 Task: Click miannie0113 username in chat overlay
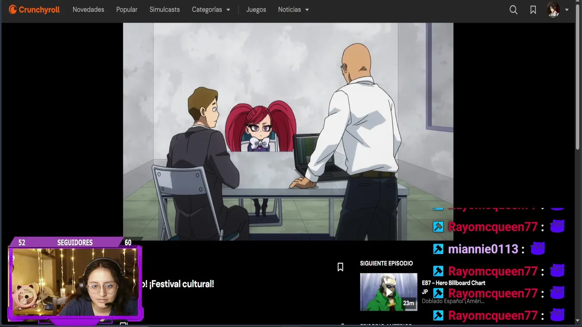pyautogui.click(x=483, y=249)
